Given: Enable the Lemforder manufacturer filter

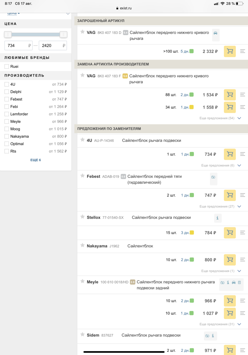Looking at the screenshot, I should tap(7, 114).
